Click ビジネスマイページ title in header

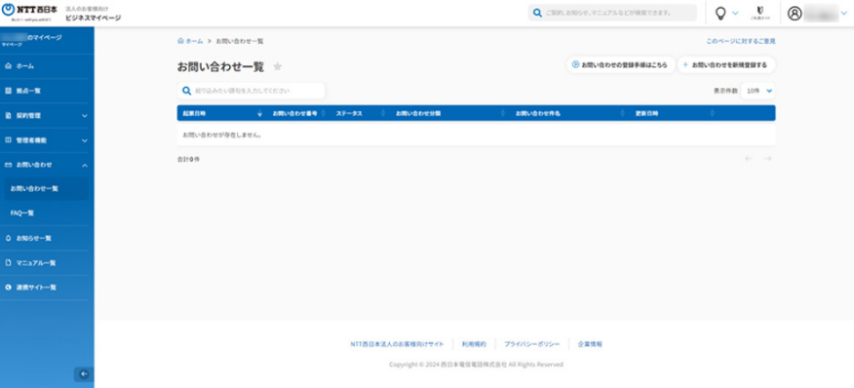(94, 18)
